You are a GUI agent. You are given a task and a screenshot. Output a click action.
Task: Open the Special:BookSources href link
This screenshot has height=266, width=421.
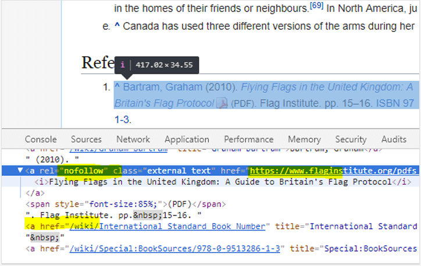click(x=174, y=249)
